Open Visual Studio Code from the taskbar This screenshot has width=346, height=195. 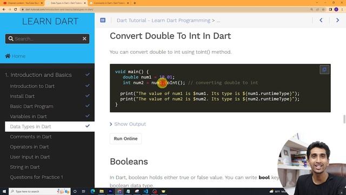(x=146, y=191)
